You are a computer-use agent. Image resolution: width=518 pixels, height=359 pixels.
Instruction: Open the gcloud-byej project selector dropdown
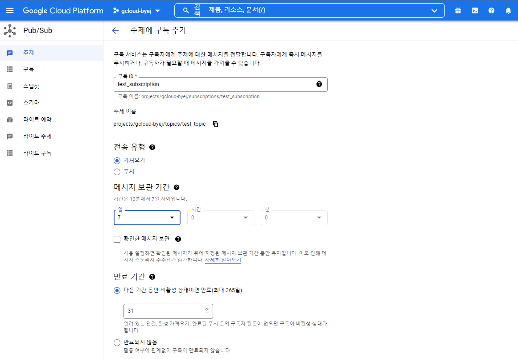point(136,11)
